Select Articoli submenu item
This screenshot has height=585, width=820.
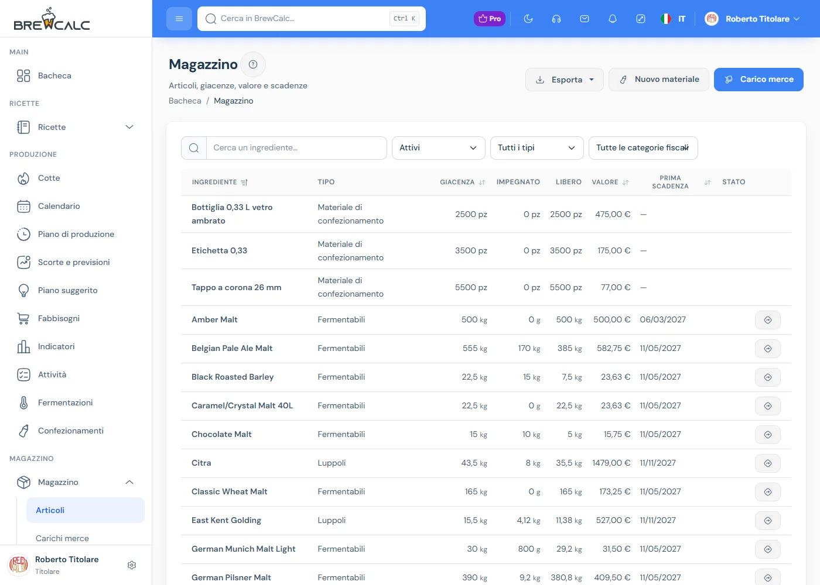click(x=86, y=510)
